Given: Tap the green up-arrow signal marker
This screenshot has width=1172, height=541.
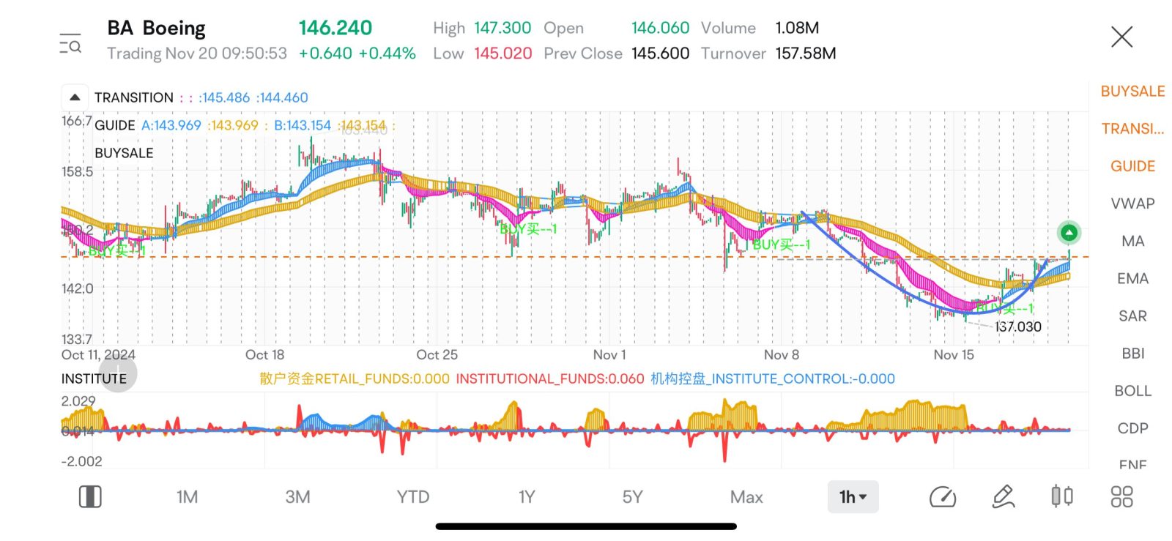Looking at the screenshot, I should pyautogui.click(x=1069, y=233).
